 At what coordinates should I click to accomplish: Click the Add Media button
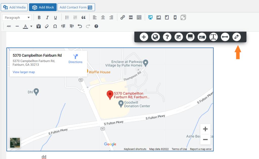[14, 7]
